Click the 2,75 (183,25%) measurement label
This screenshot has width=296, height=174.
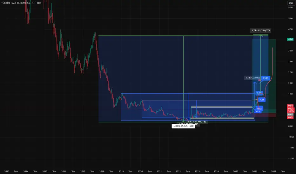tap(260, 30)
